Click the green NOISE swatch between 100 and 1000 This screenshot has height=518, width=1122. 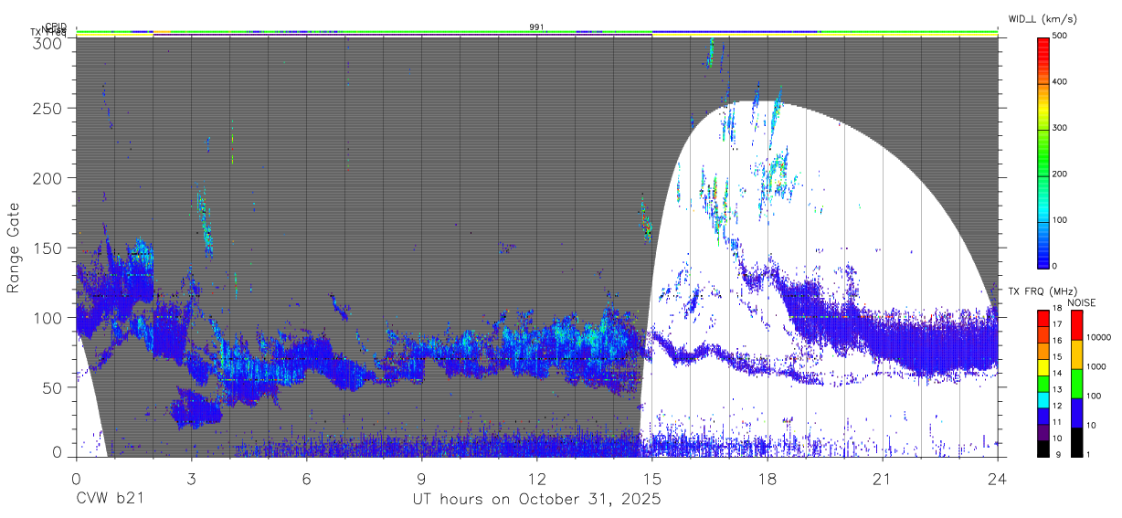click(x=1075, y=383)
